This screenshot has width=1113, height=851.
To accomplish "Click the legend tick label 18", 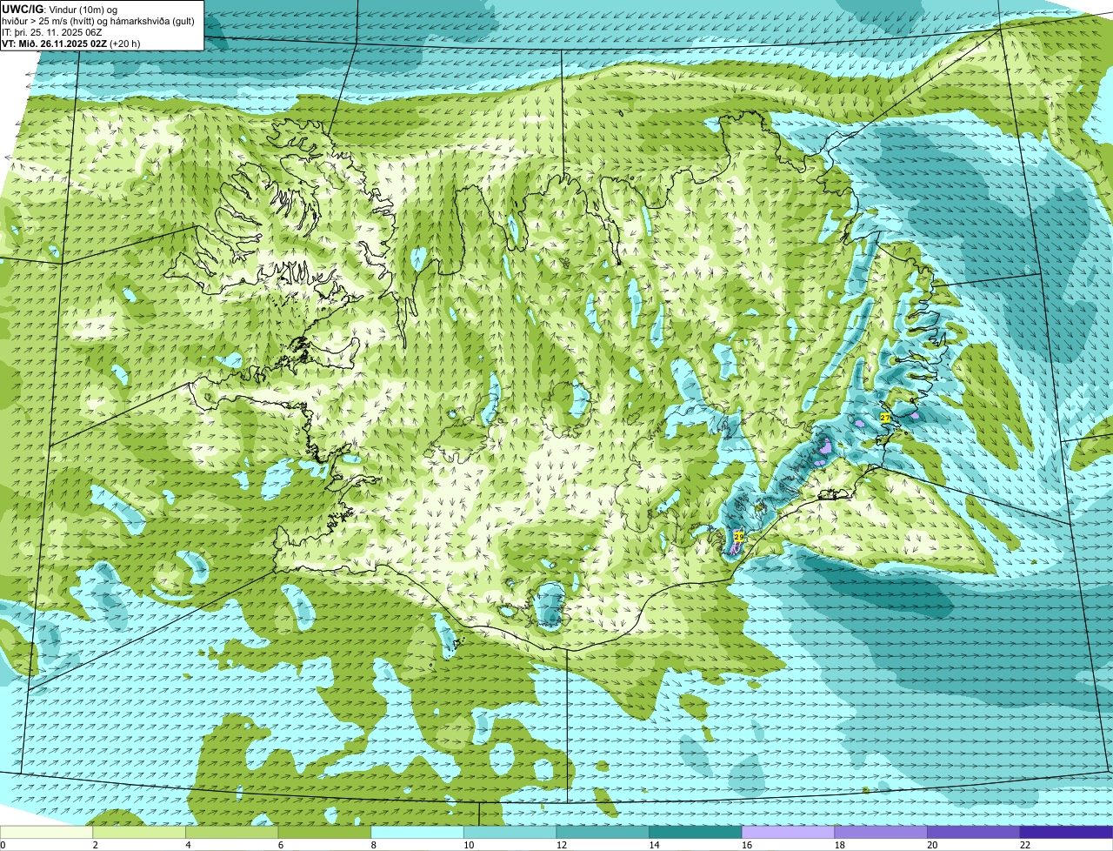I will (839, 845).
